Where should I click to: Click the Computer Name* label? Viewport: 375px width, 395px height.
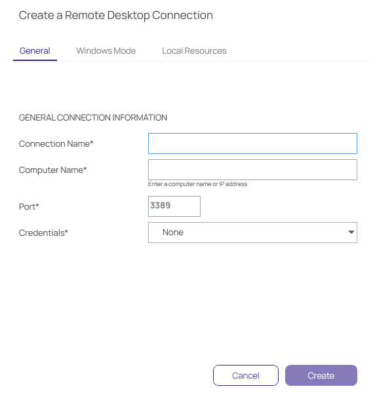click(52, 170)
